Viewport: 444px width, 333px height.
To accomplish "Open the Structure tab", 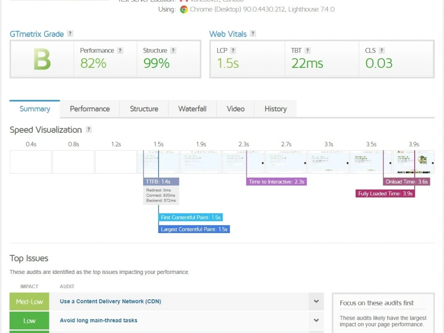I will pos(144,109).
